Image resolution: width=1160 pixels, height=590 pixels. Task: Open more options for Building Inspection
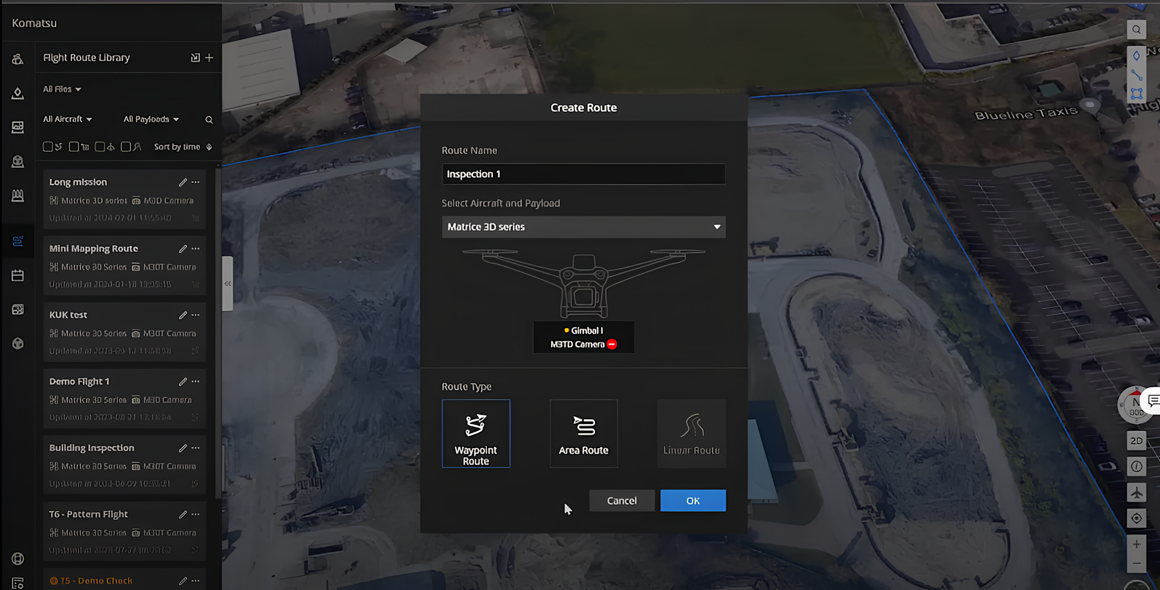[195, 448]
